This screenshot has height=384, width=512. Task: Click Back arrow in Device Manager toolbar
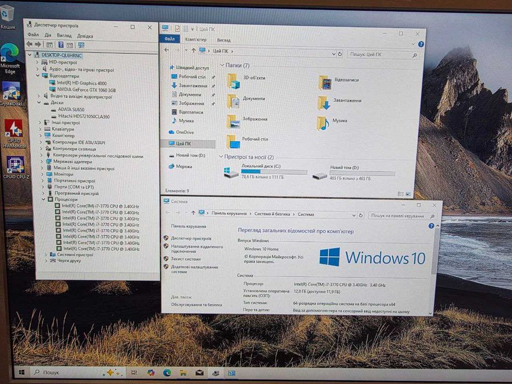point(30,44)
